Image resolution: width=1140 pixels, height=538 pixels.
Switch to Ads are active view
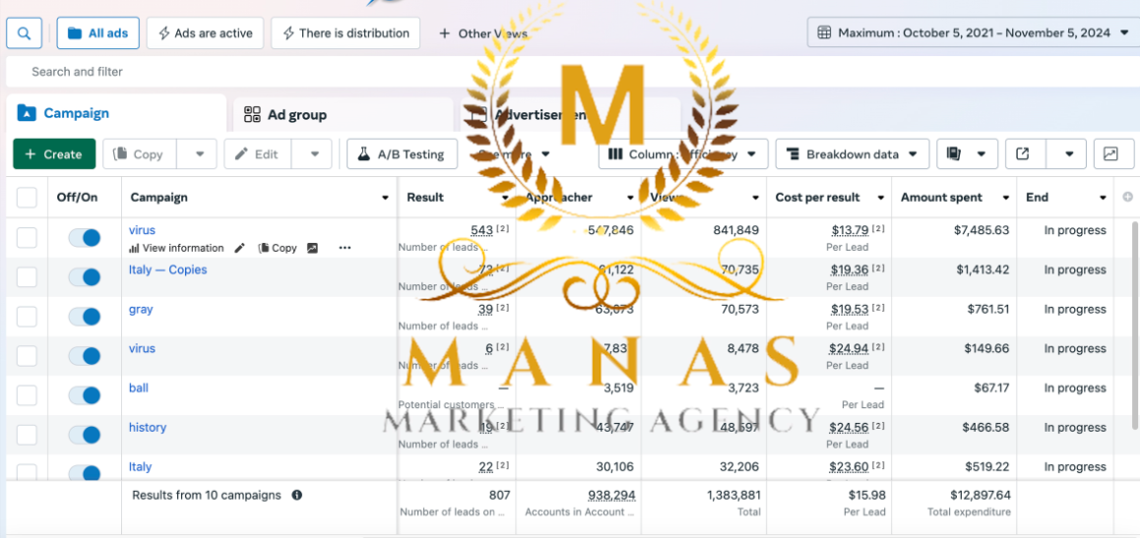(205, 33)
